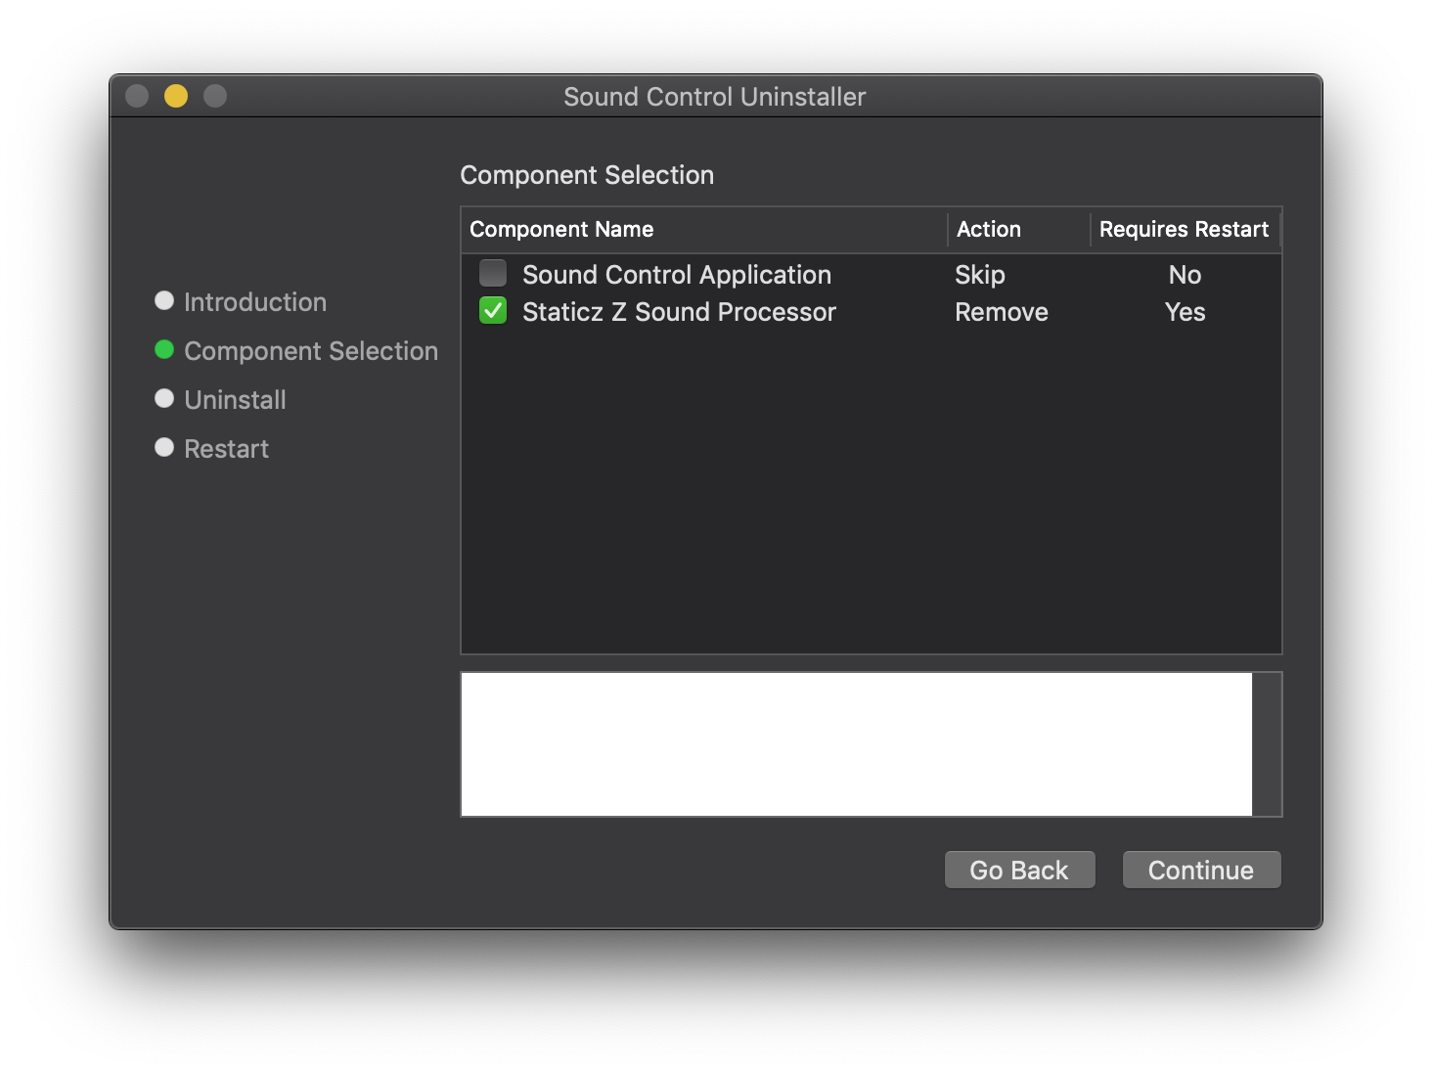Click the Skip action cell
Screen dimensions: 1432x1074
pos(979,275)
